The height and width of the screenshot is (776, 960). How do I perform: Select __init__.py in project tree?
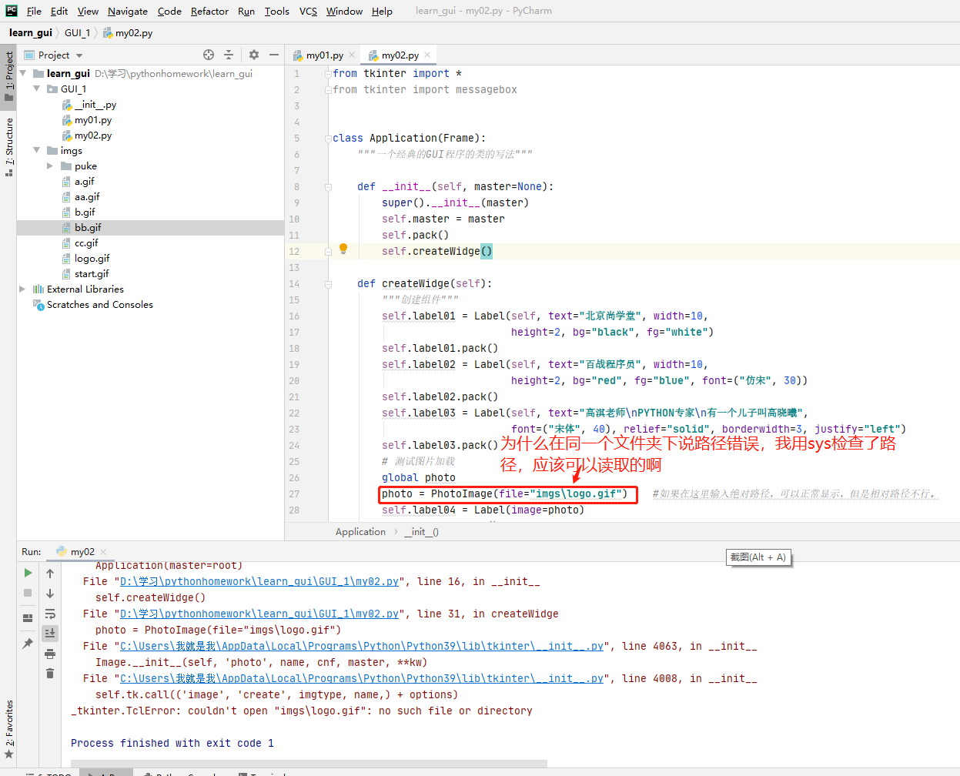(95, 104)
